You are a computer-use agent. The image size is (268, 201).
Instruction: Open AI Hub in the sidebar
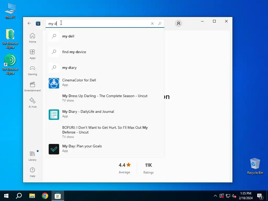coord(32,103)
